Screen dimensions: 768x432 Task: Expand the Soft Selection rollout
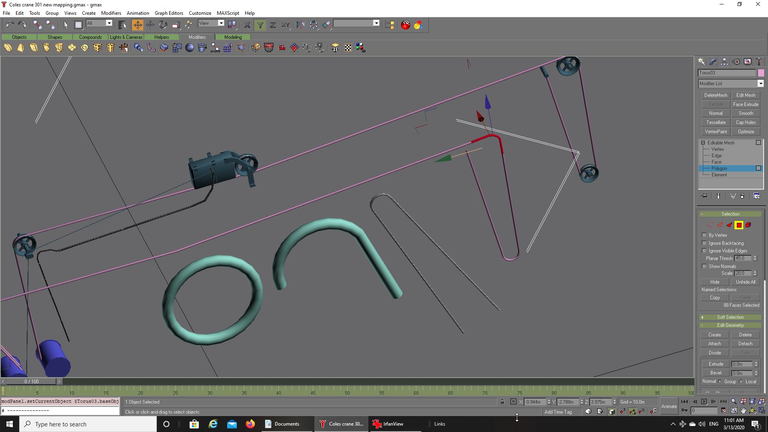[x=730, y=317]
